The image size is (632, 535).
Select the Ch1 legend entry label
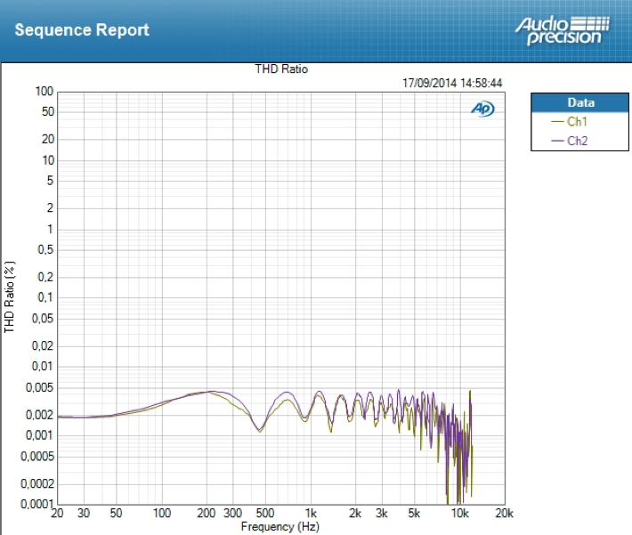(577, 122)
